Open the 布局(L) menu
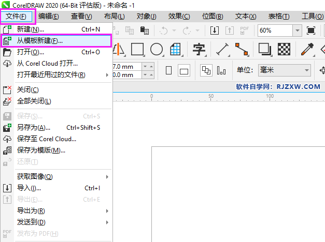 click(115, 17)
